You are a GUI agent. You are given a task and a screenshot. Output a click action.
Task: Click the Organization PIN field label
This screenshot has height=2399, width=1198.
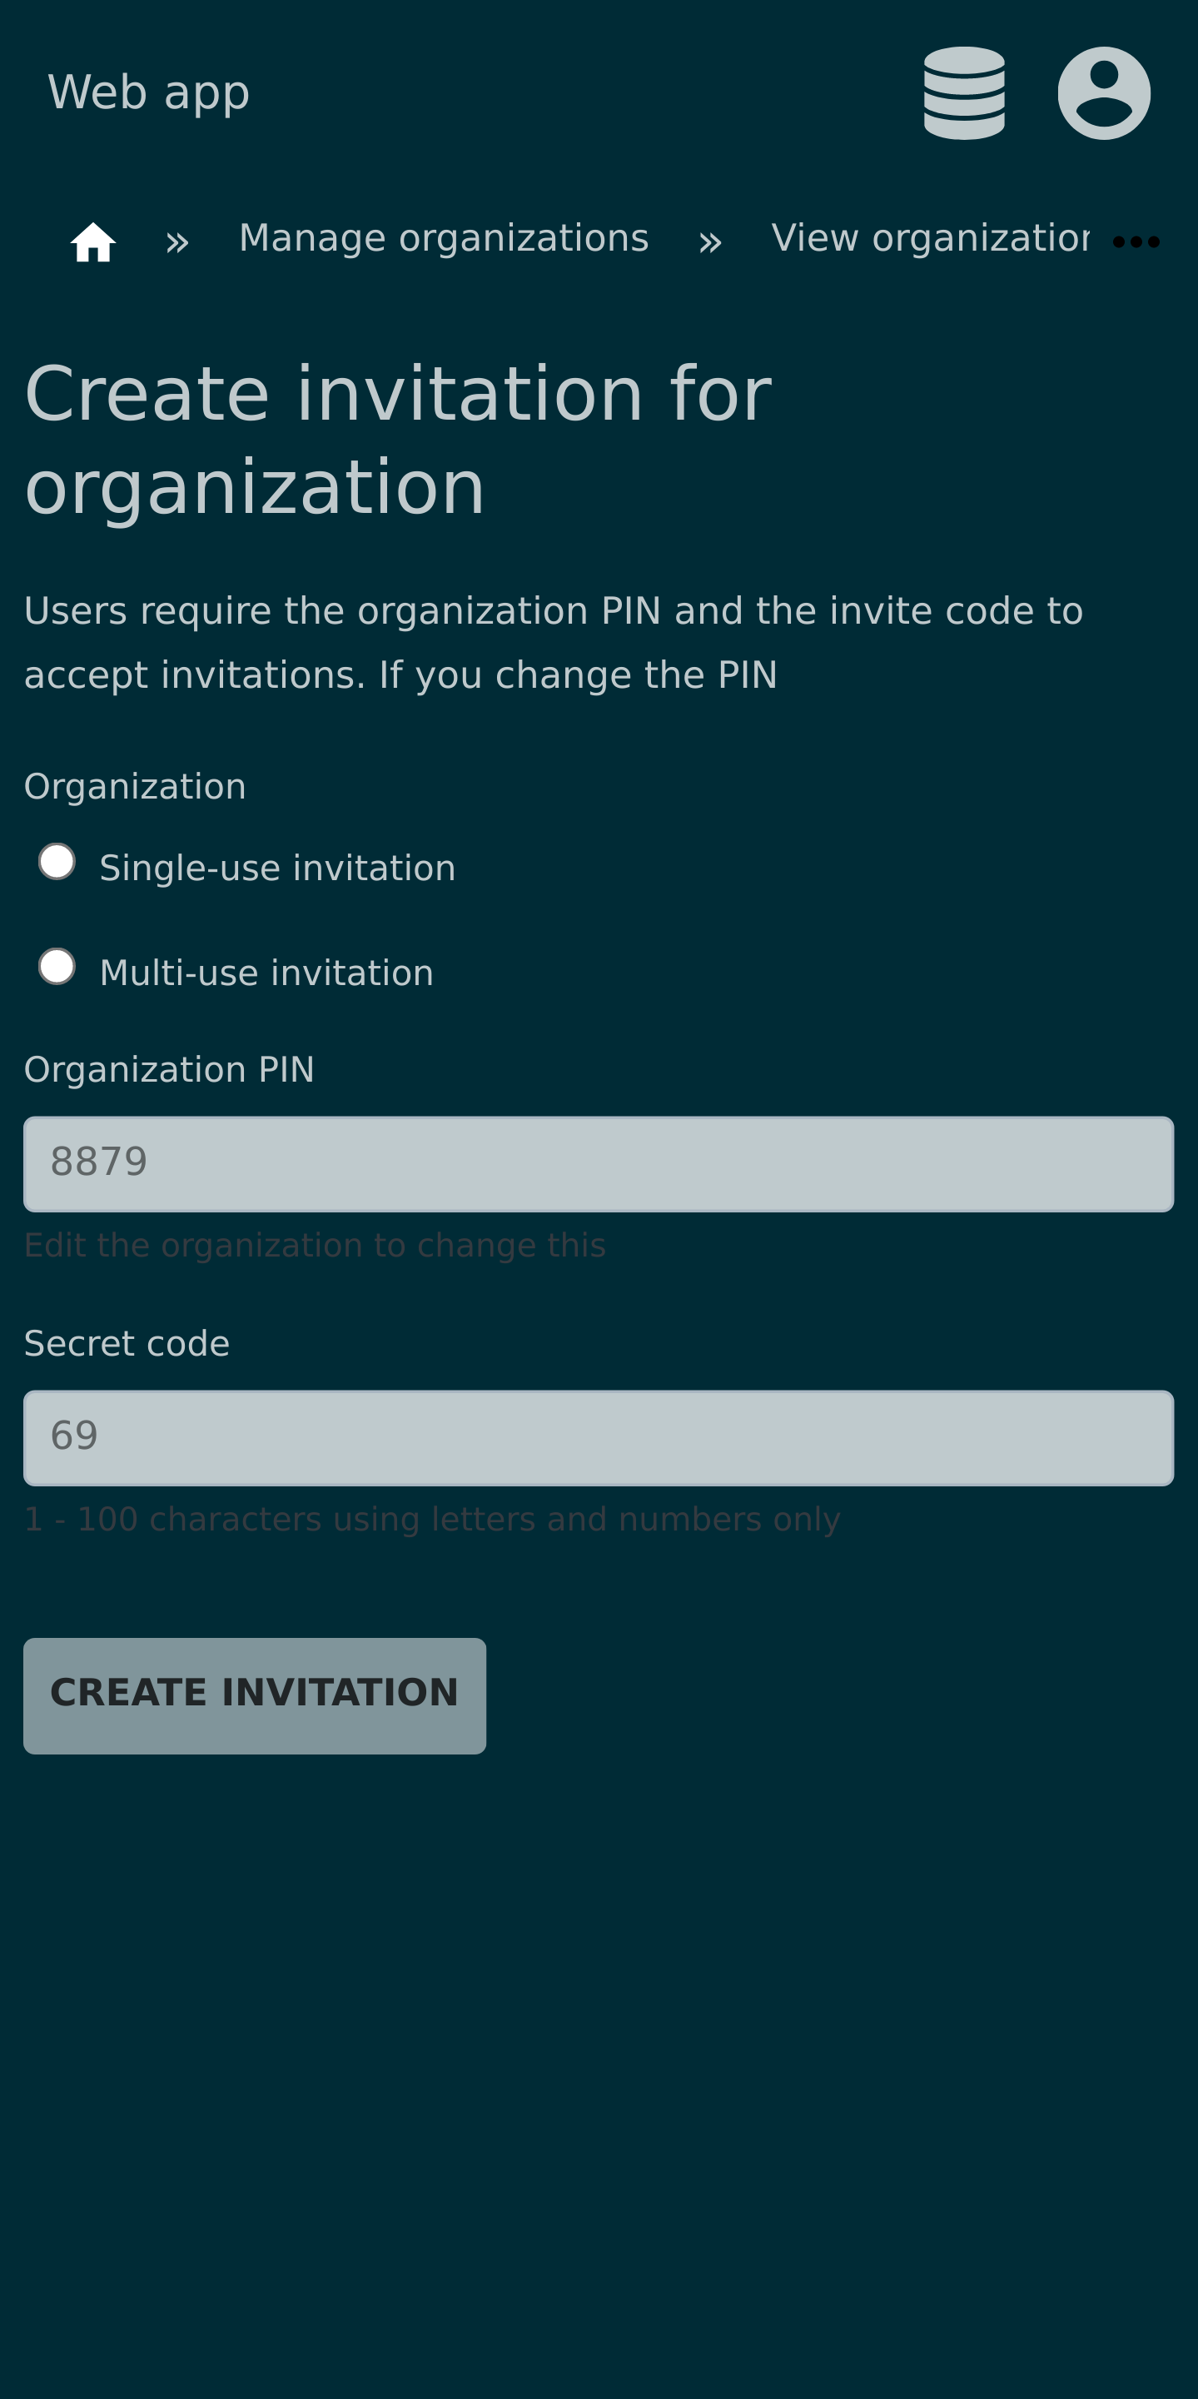pyautogui.click(x=168, y=1069)
